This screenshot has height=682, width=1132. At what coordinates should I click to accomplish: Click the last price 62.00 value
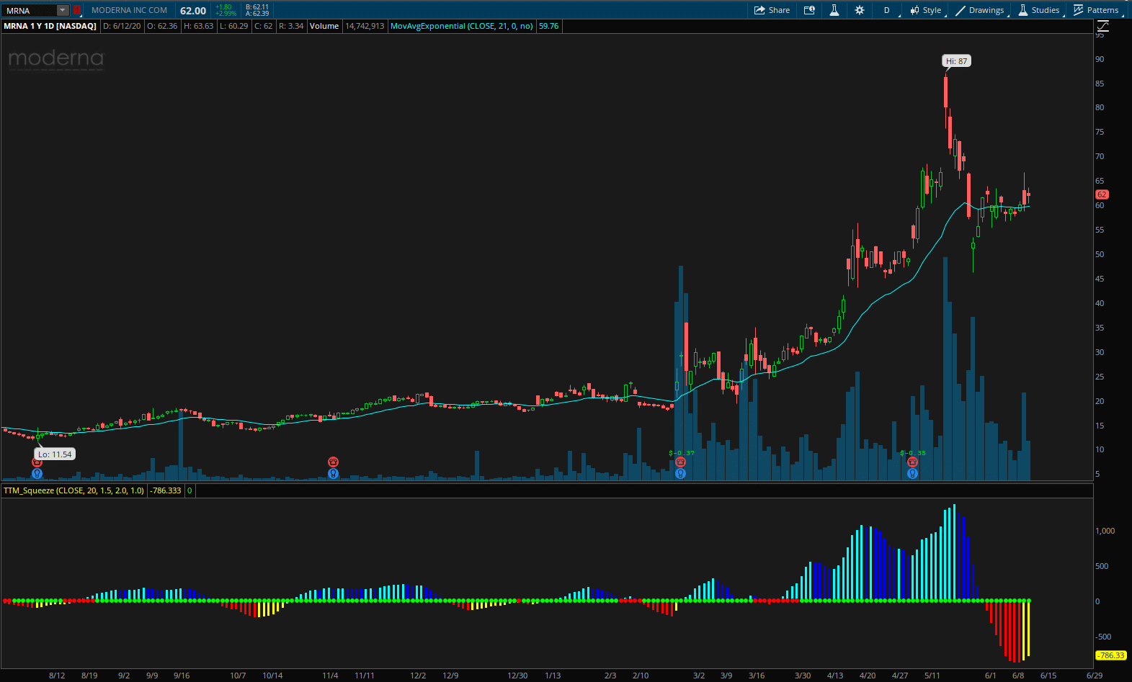point(193,10)
